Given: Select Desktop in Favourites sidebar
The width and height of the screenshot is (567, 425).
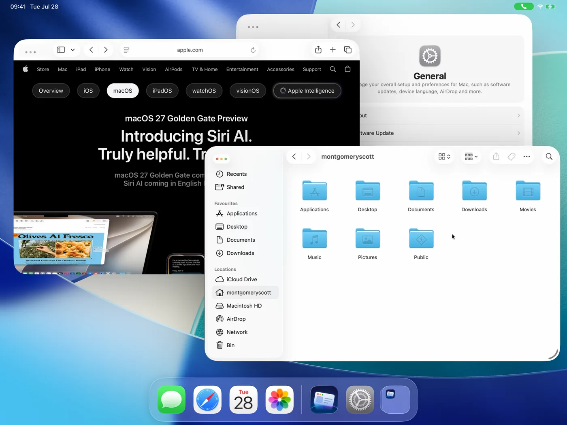Looking at the screenshot, I should pos(245,227).
